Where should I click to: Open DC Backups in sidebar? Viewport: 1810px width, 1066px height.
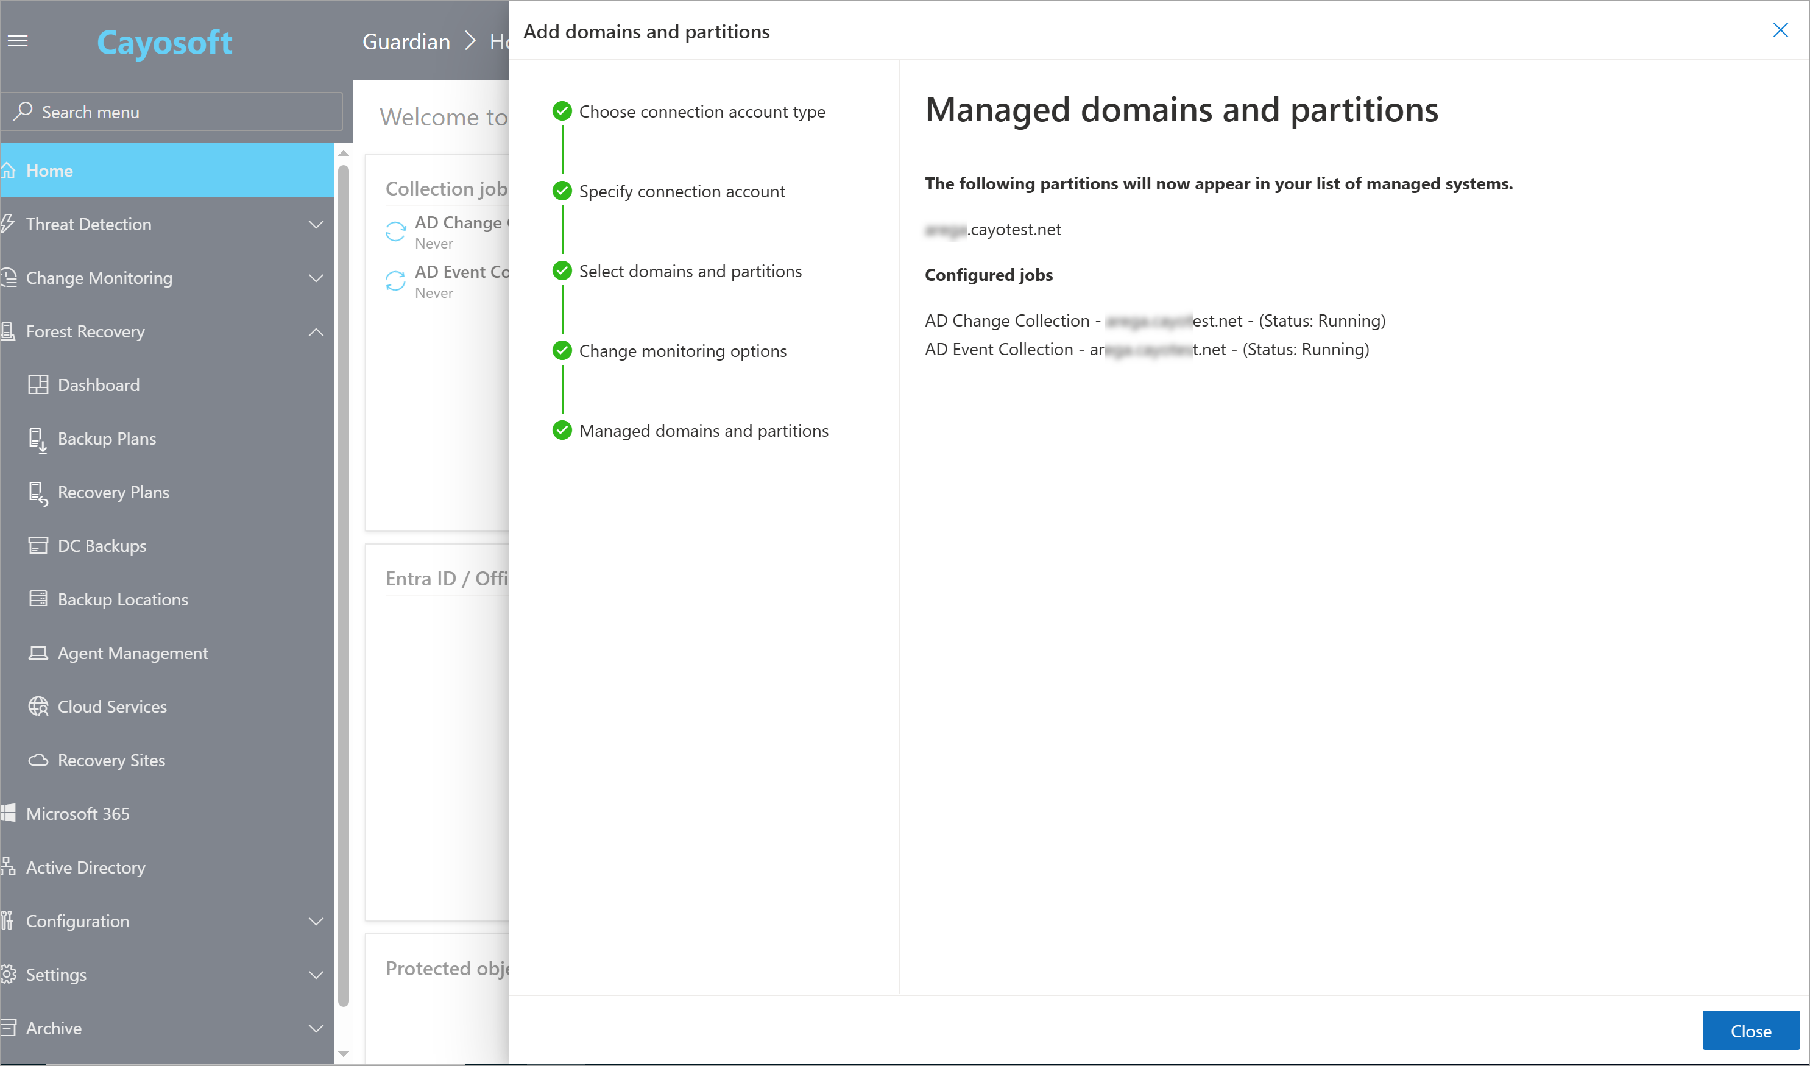pos(101,546)
